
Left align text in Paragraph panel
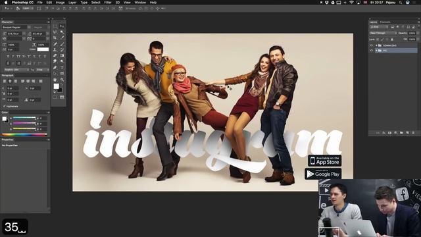tap(5, 81)
